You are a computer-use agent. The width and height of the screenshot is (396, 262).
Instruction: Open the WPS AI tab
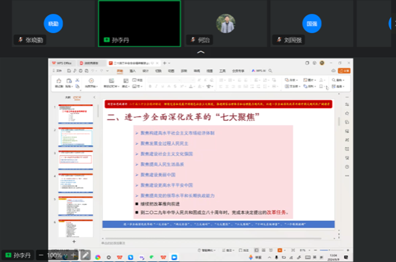[x=259, y=71]
